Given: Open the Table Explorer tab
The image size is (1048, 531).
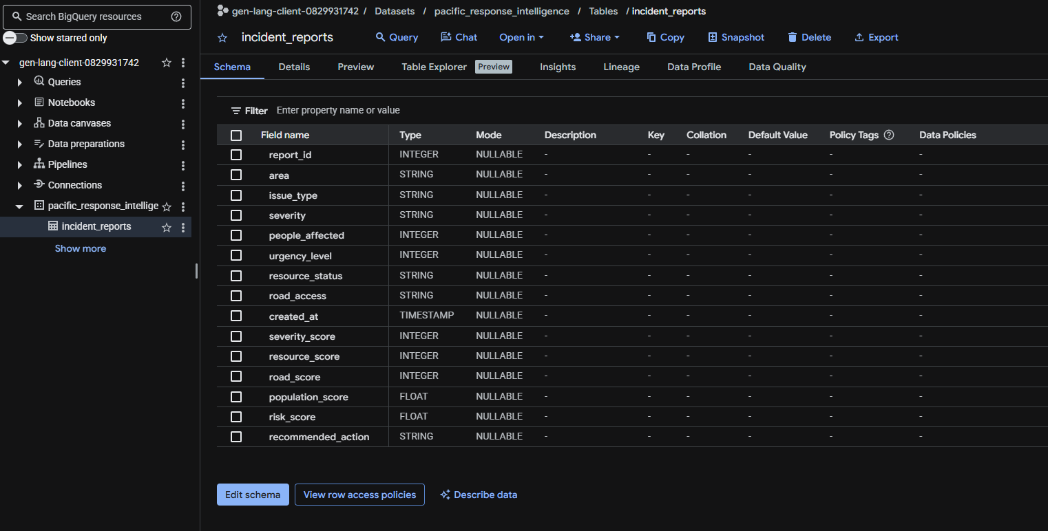Looking at the screenshot, I should click(457, 67).
